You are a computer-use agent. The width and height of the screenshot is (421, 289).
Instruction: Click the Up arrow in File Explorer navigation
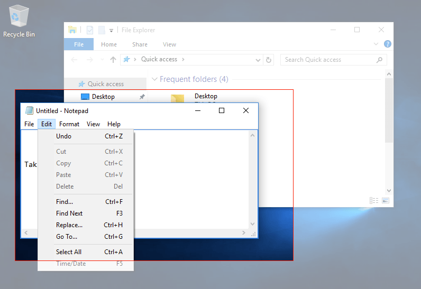(113, 60)
